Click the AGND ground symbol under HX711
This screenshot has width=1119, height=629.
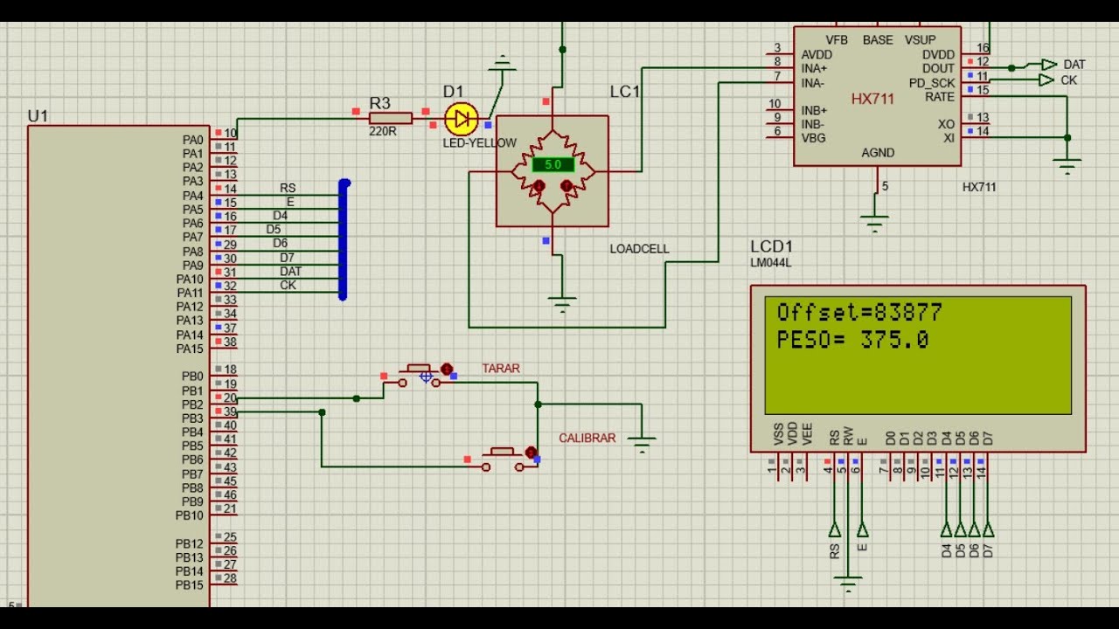pos(874,222)
